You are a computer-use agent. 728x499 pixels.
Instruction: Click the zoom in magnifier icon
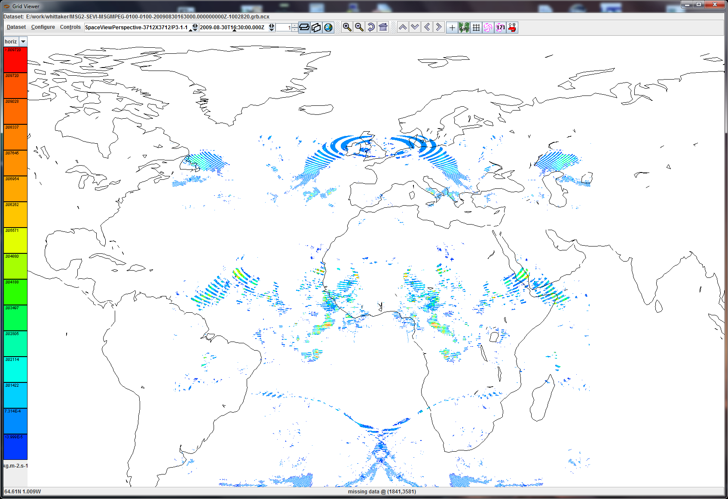point(347,28)
